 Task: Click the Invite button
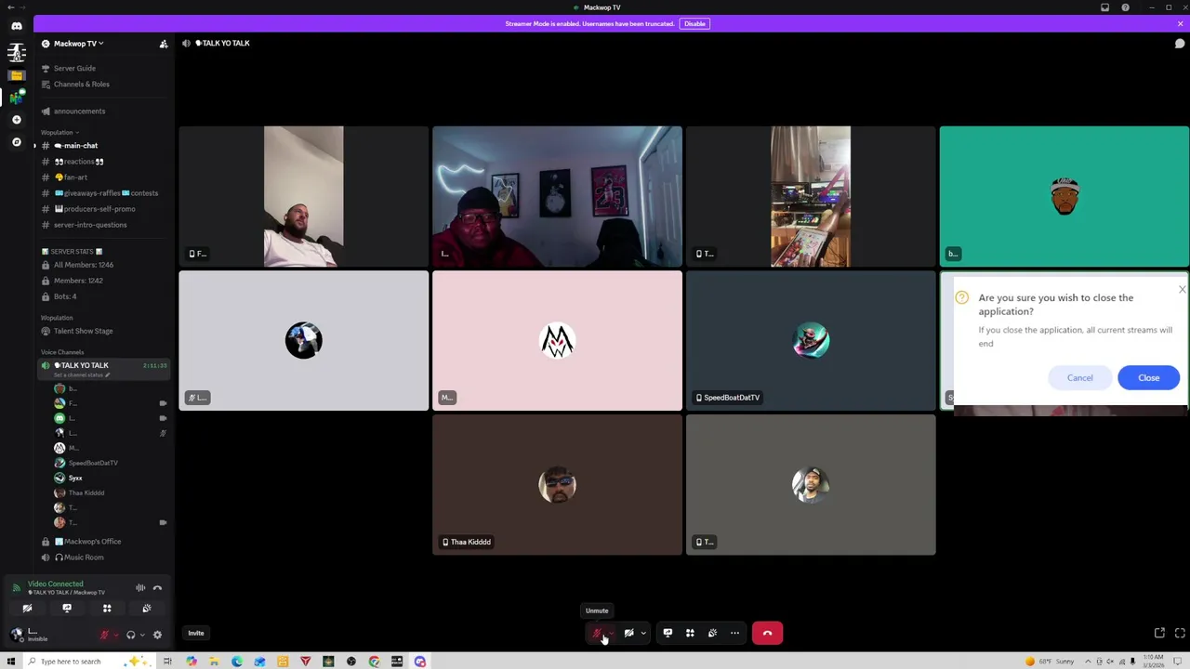pos(195,633)
